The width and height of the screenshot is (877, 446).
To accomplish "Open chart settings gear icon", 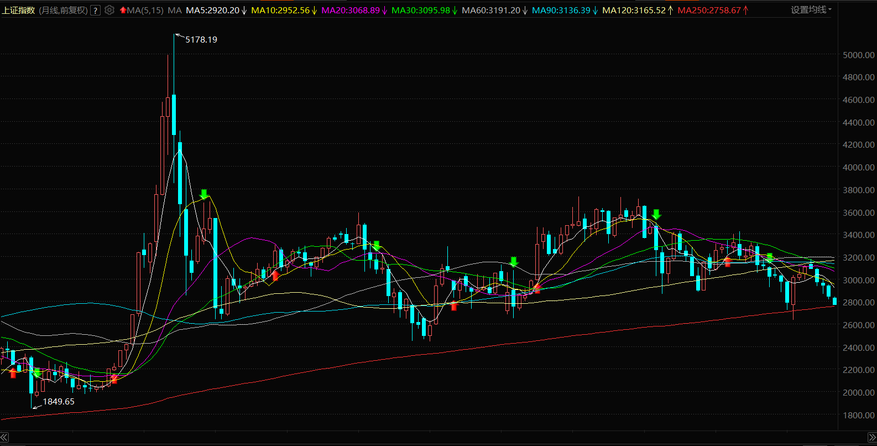I will pyautogui.click(x=109, y=10).
